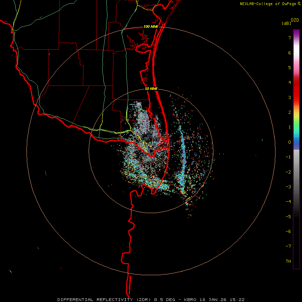302x302 pixels.
Task: Click the 1 dB tick label on the scale
Action: pyautogui.click(x=290, y=127)
